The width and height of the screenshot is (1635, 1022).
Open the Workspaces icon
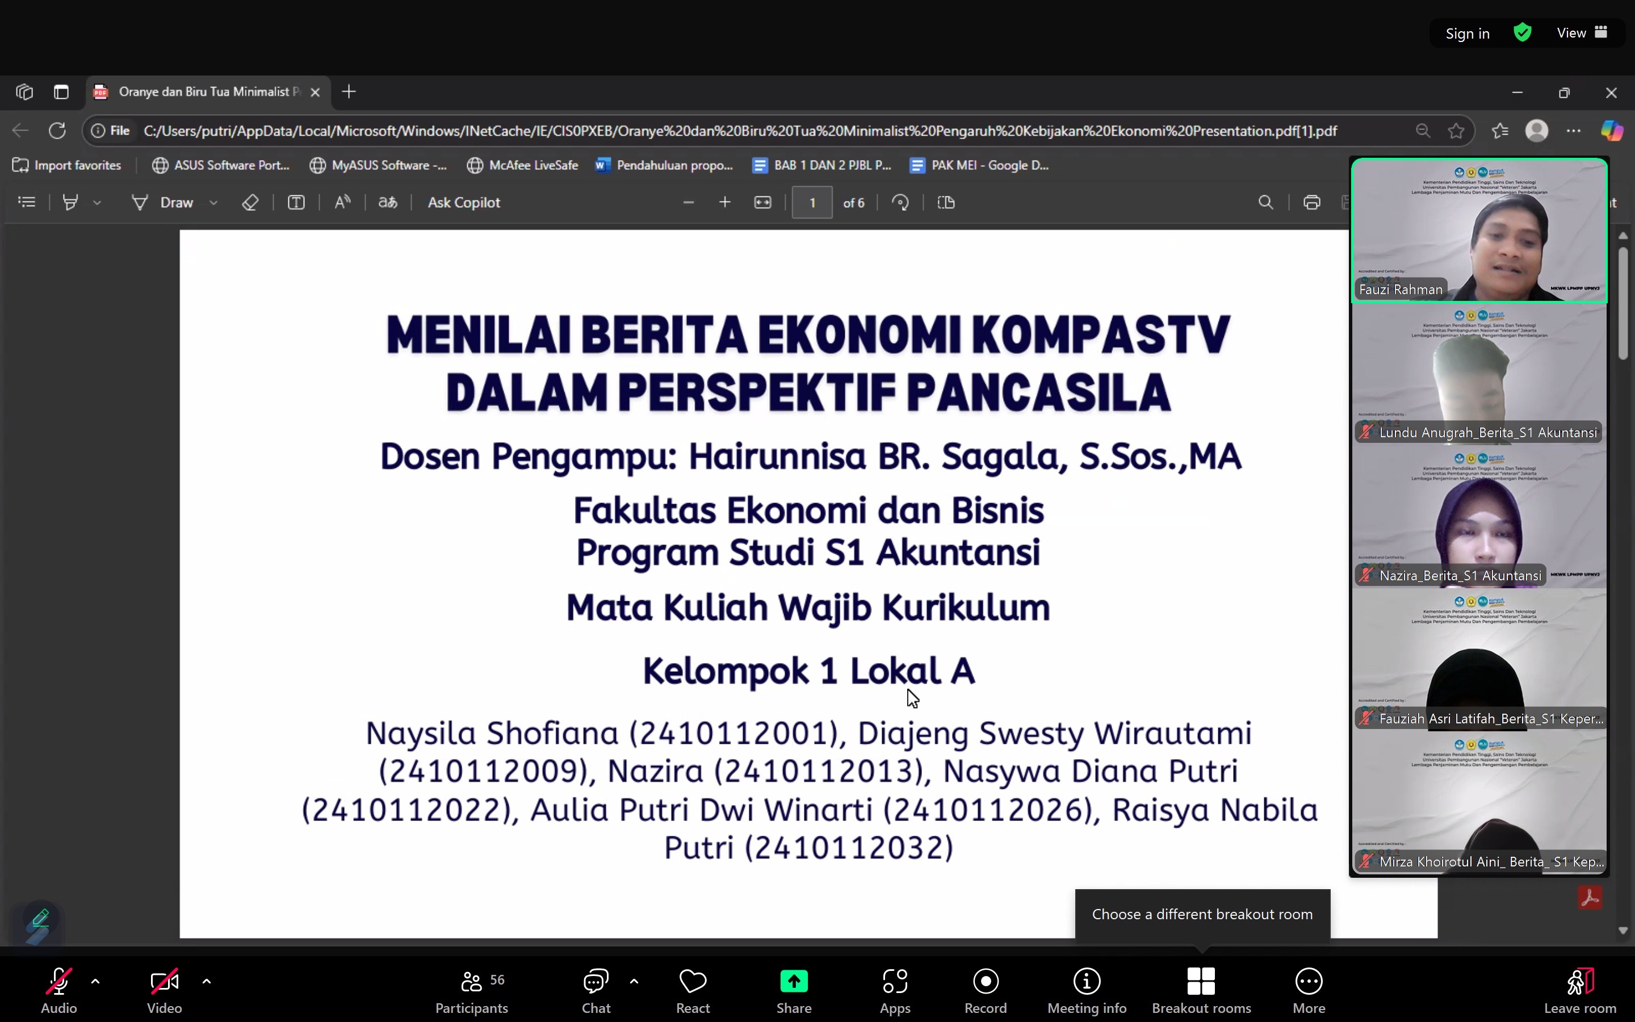(24, 92)
